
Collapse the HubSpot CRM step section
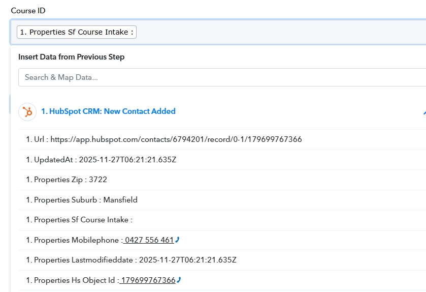point(423,112)
